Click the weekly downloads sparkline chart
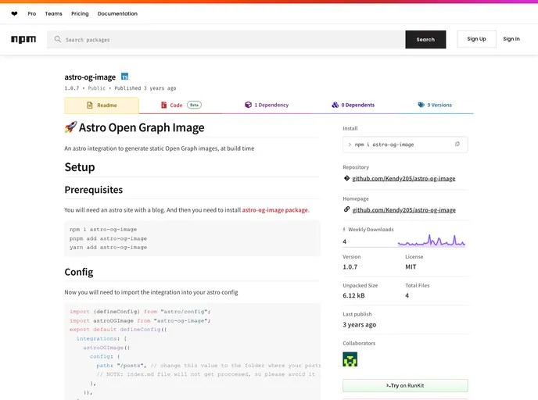 click(432, 241)
